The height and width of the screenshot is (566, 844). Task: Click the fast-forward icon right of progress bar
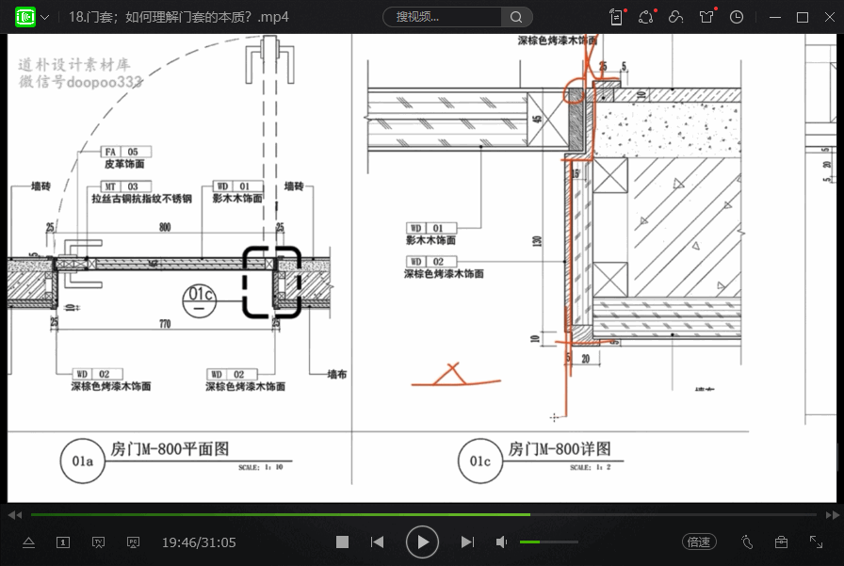point(832,515)
